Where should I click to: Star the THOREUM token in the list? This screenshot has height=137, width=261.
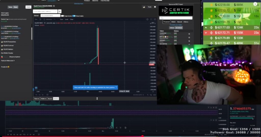click(x=189, y=34)
